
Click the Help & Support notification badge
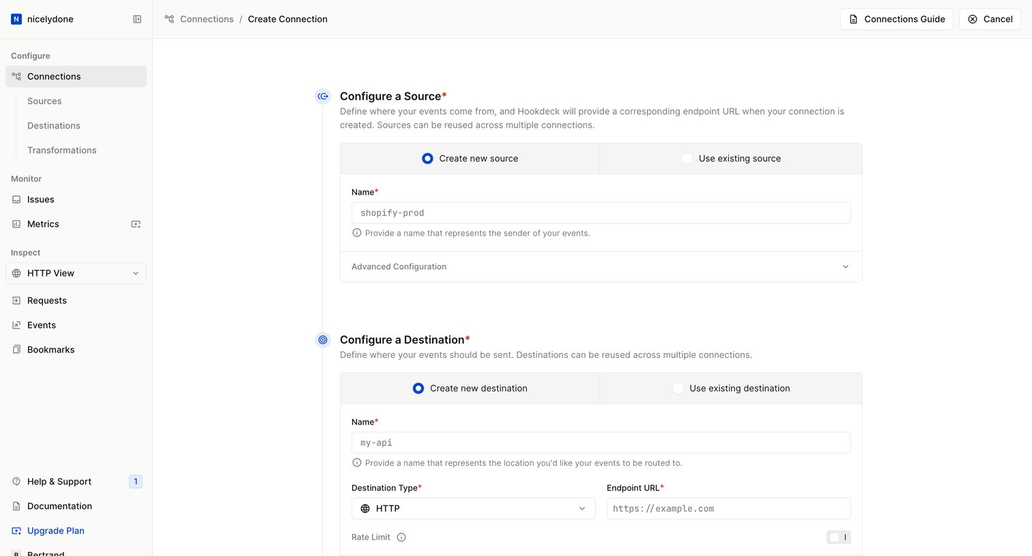tap(136, 482)
